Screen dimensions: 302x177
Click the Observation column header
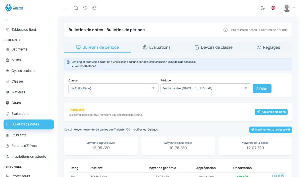[x=242, y=168]
